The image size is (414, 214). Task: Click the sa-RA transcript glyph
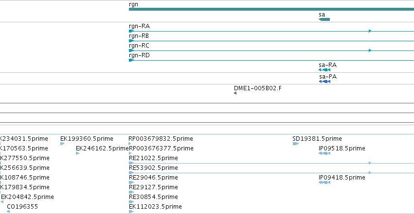[324, 70]
